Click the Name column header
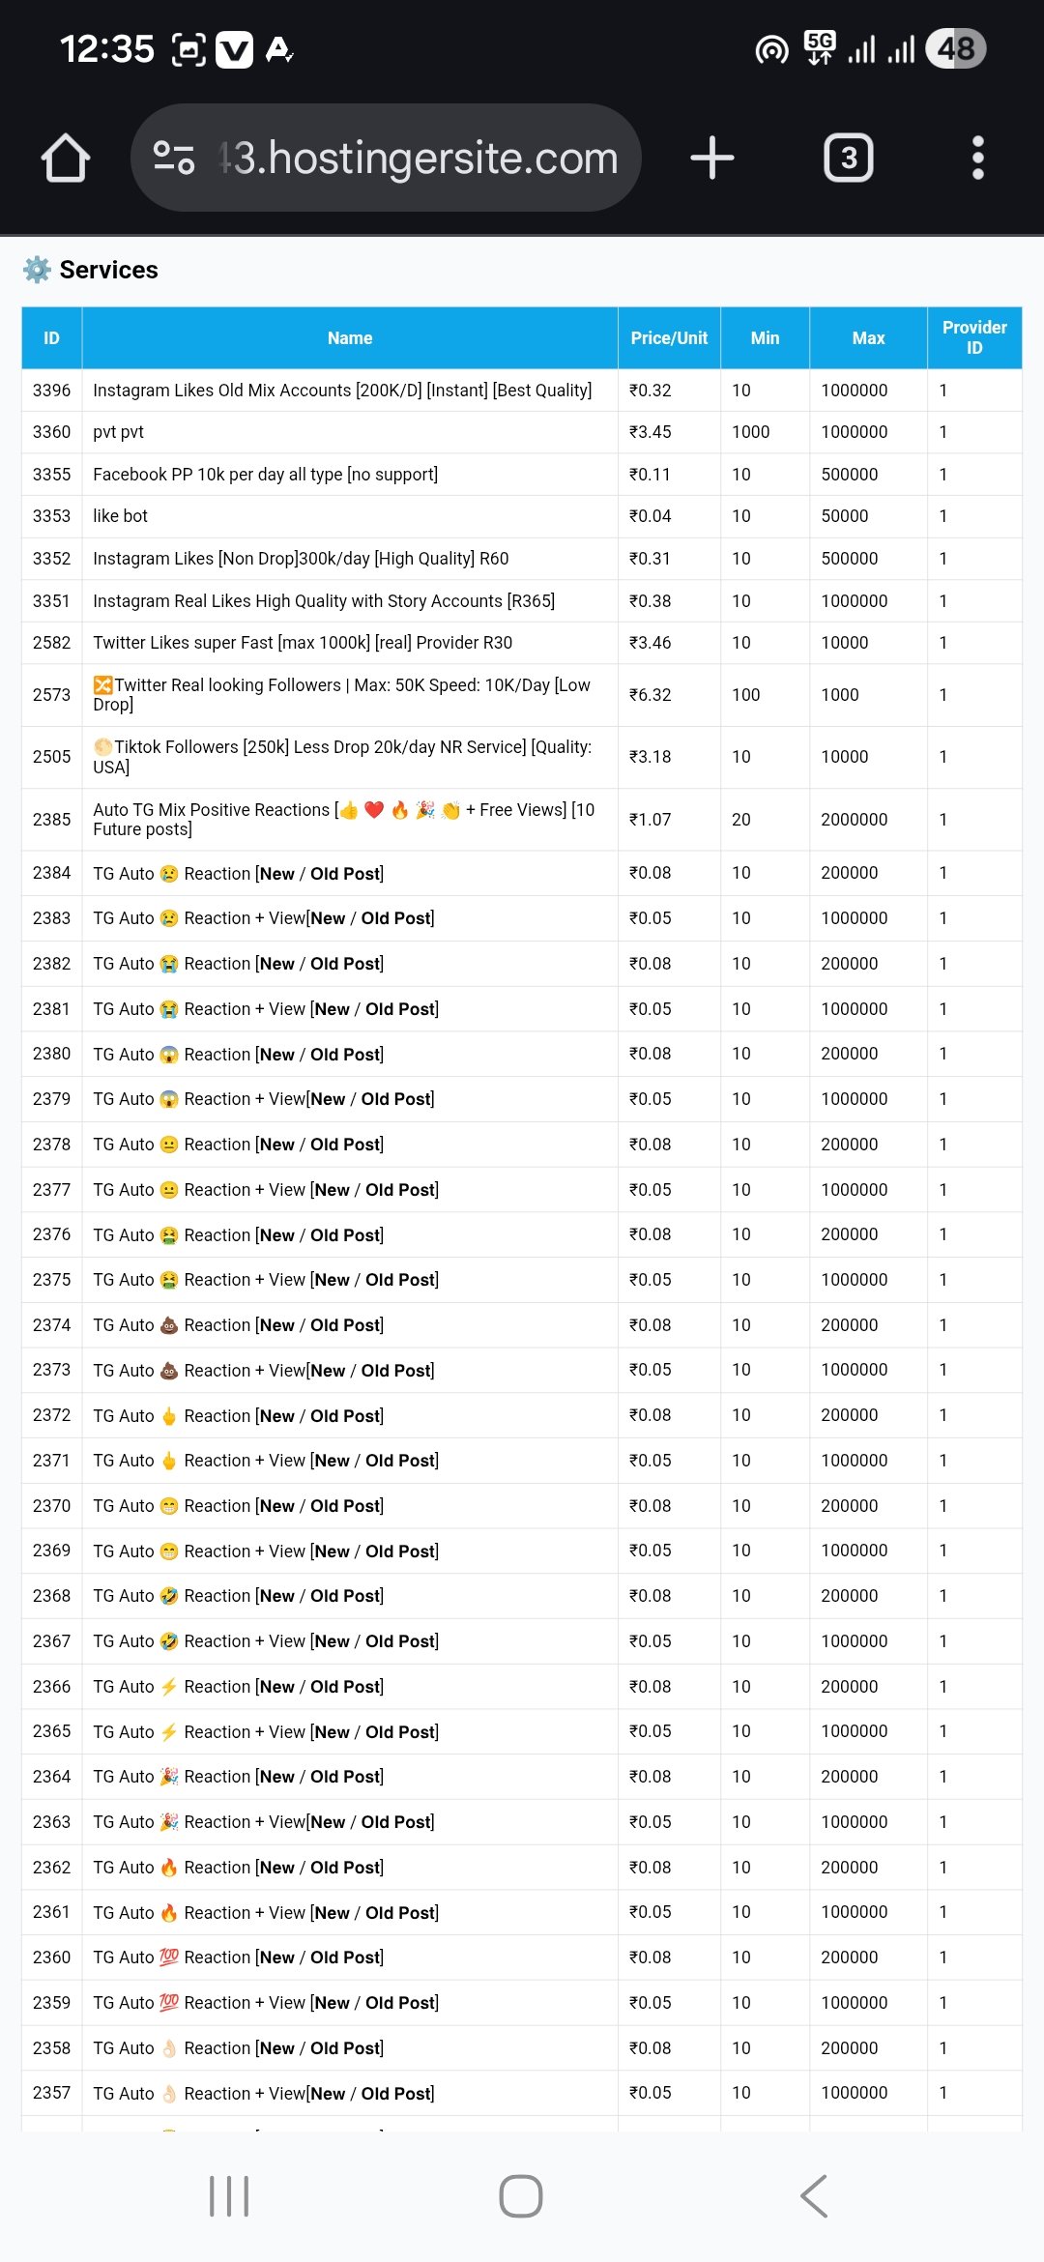1044x2262 pixels. [349, 338]
